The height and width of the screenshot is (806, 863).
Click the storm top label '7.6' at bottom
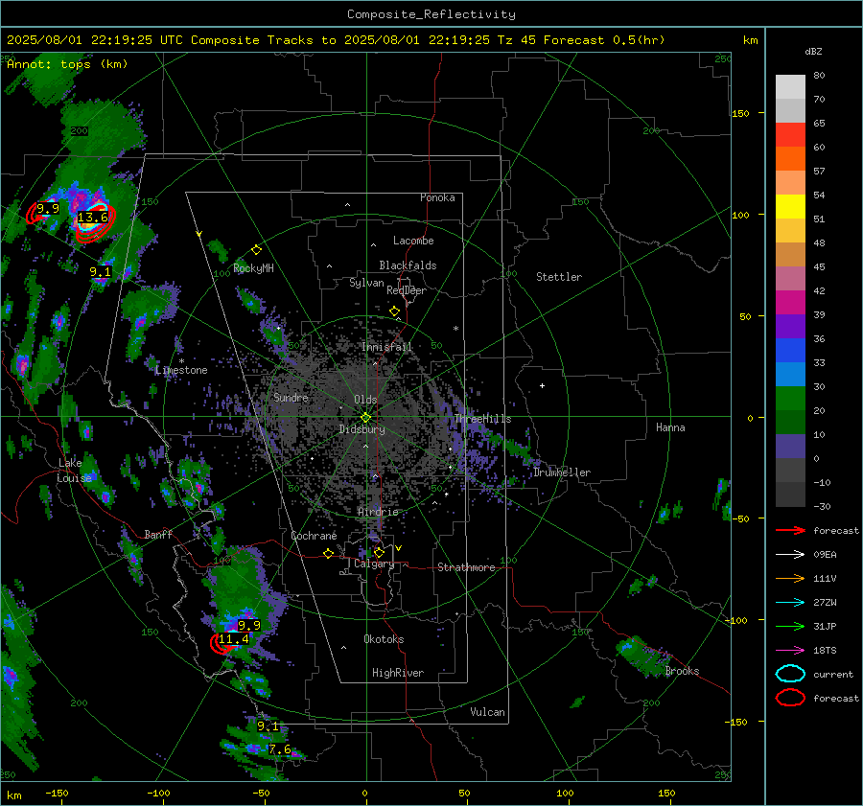point(280,749)
